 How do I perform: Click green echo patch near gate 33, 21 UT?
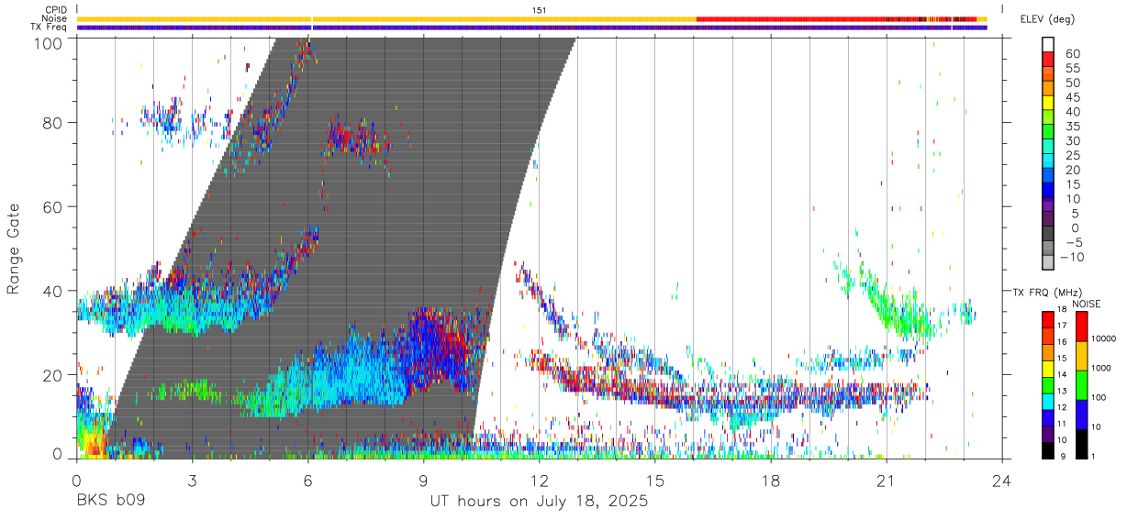pos(904,316)
